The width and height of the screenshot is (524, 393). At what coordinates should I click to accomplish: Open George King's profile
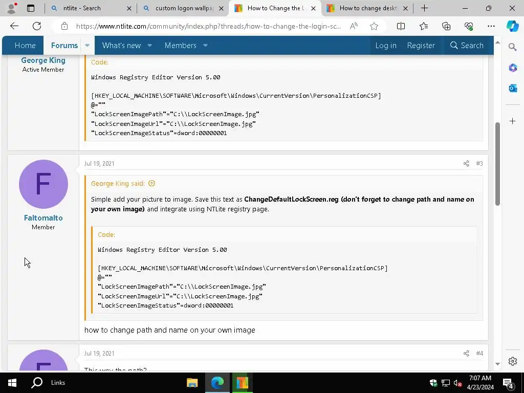tap(43, 60)
